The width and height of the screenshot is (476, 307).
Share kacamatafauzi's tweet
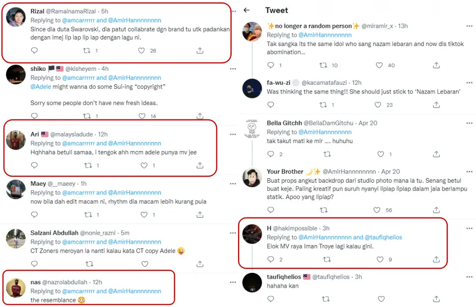click(x=436, y=105)
